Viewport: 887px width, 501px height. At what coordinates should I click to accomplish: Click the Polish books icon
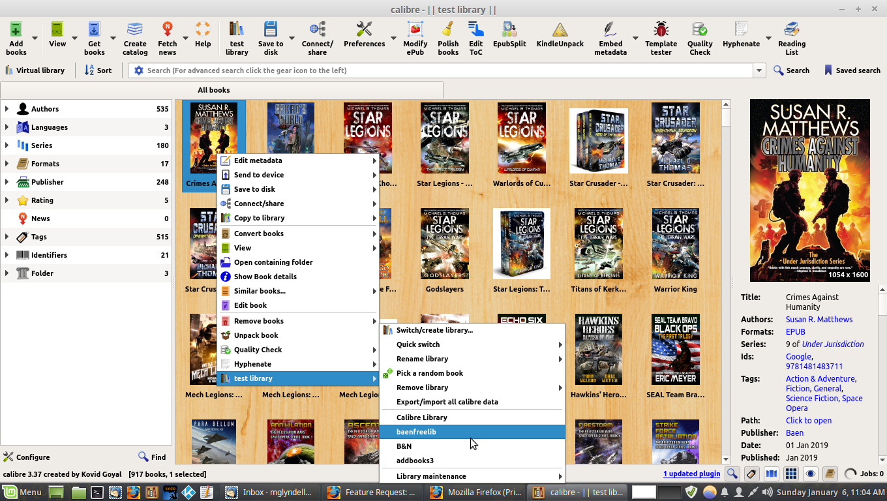point(448,38)
